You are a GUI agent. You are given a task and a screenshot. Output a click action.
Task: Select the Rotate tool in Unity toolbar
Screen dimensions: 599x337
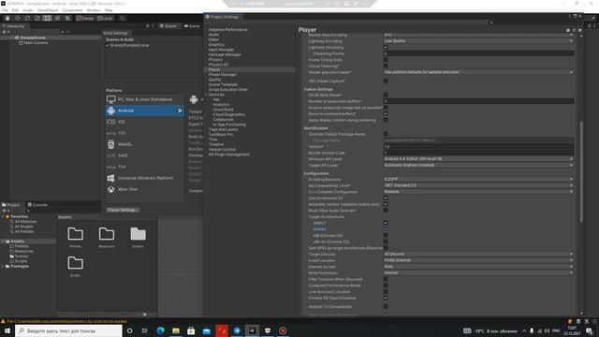(27, 18)
